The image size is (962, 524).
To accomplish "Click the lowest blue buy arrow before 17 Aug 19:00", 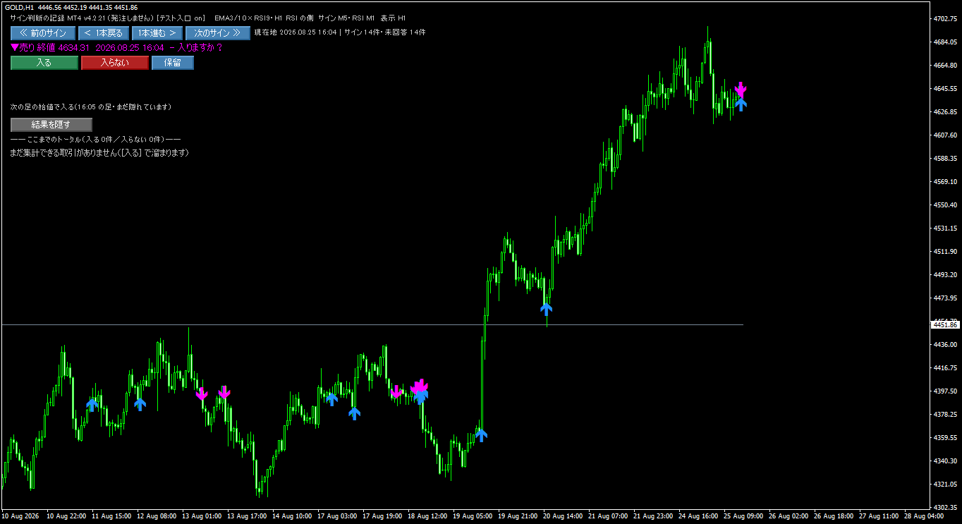I will click(354, 413).
